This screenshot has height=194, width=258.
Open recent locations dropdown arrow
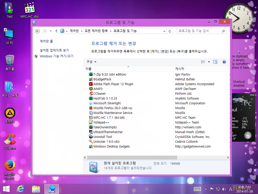pyautogui.click(x=51, y=31)
